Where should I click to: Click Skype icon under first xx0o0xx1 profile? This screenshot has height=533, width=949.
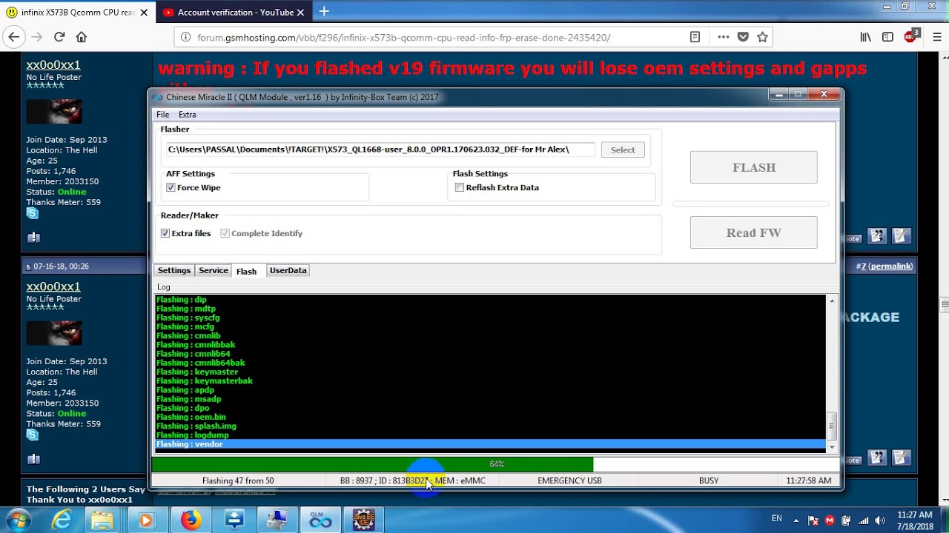pyautogui.click(x=33, y=213)
